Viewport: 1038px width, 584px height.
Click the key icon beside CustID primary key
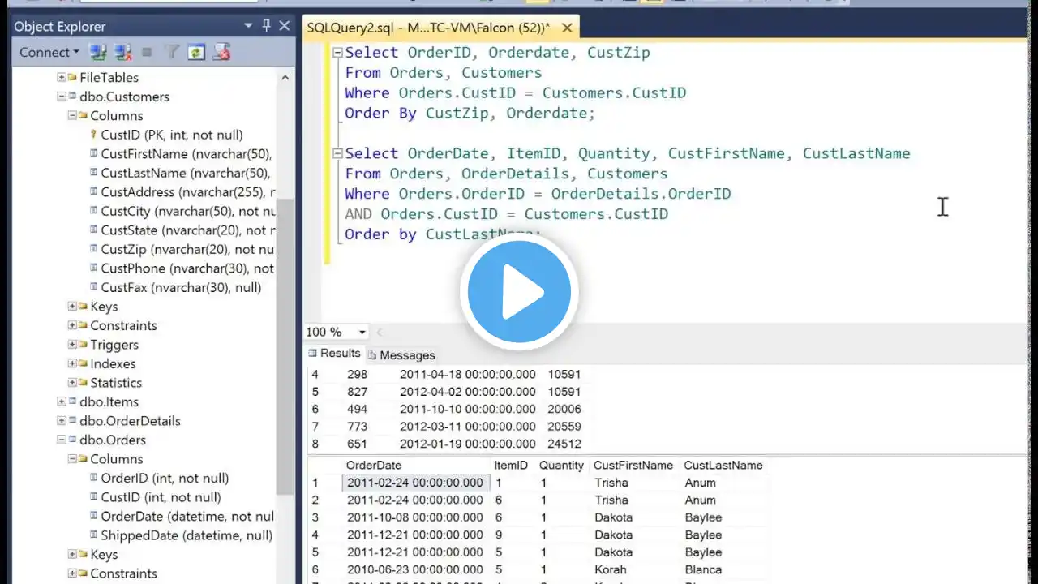click(93, 135)
